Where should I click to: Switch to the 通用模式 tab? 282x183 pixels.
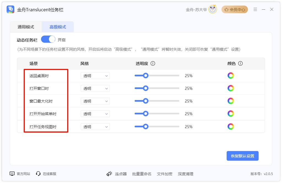[26, 27]
